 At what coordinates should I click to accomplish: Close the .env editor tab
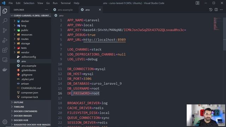[x=100, y=10]
